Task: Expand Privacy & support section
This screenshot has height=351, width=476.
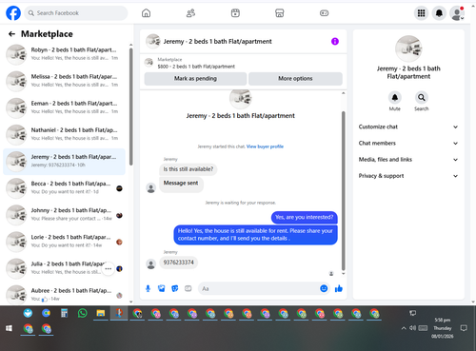Action: [408, 176]
